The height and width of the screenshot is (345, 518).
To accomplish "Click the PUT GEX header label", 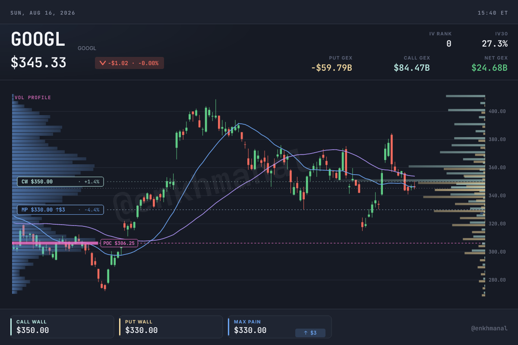I will pos(341,58).
